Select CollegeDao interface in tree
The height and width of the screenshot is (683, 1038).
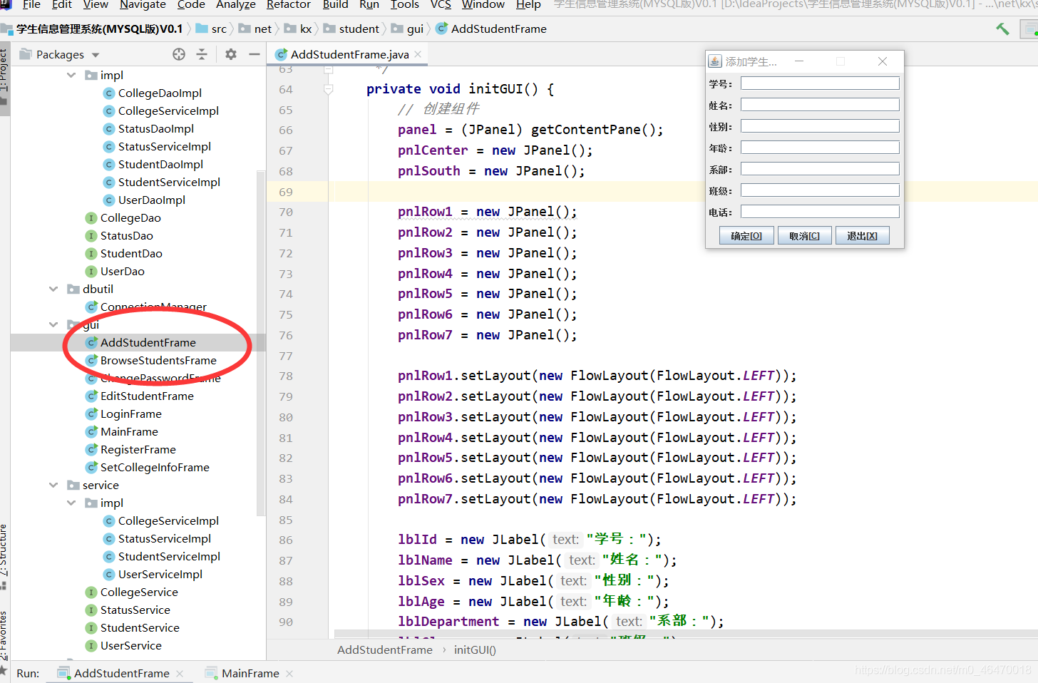pyautogui.click(x=130, y=217)
